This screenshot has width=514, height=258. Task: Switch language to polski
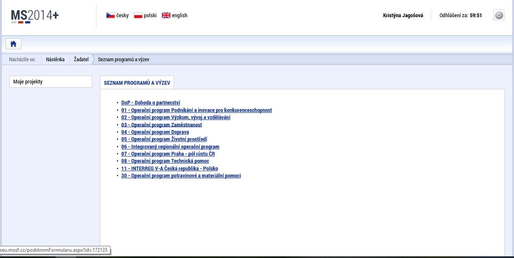[x=150, y=16]
